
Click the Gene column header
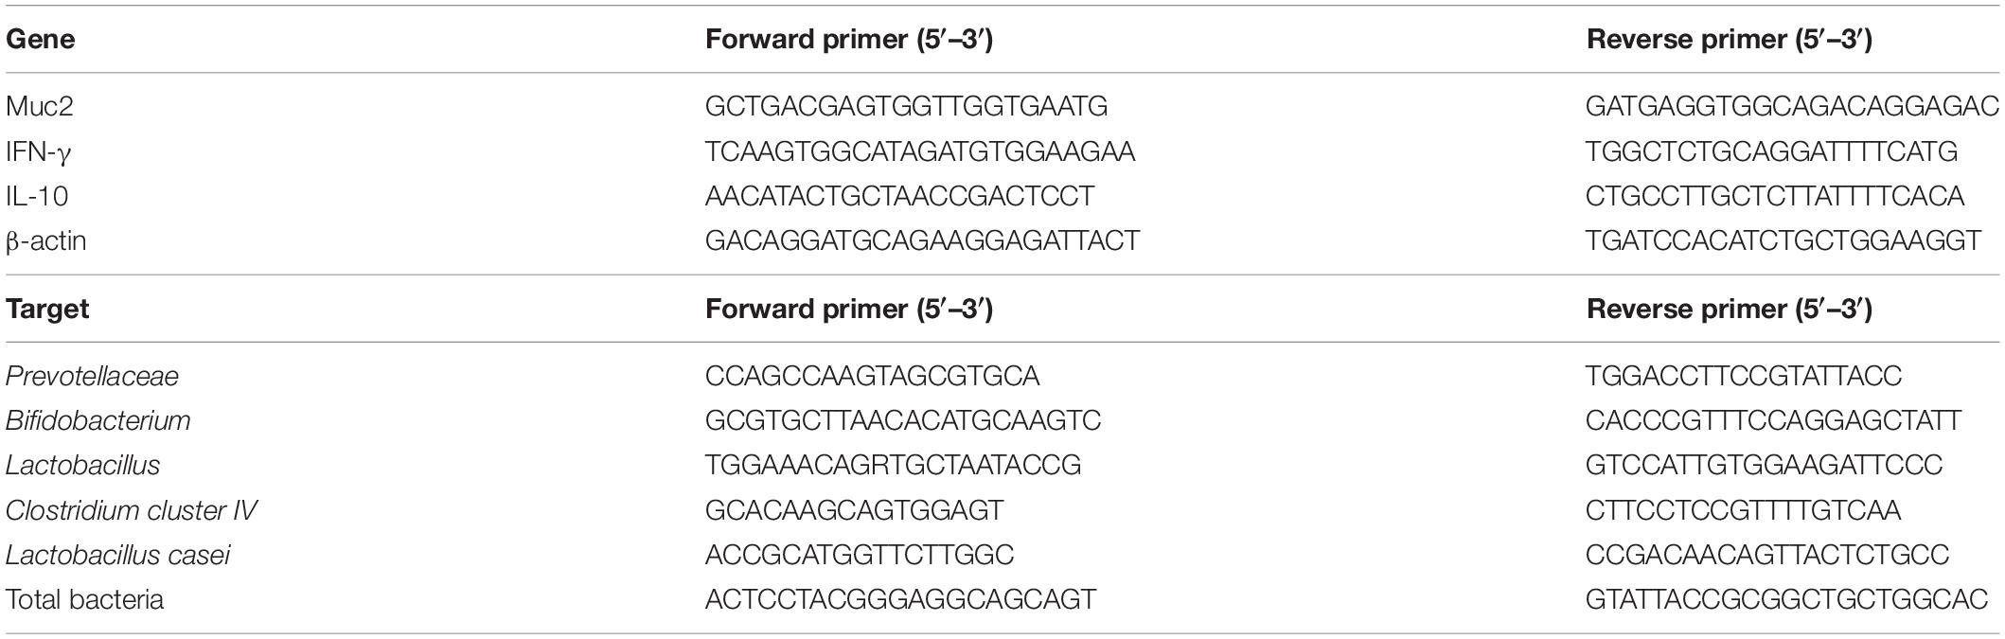pyautogui.click(x=40, y=39)
